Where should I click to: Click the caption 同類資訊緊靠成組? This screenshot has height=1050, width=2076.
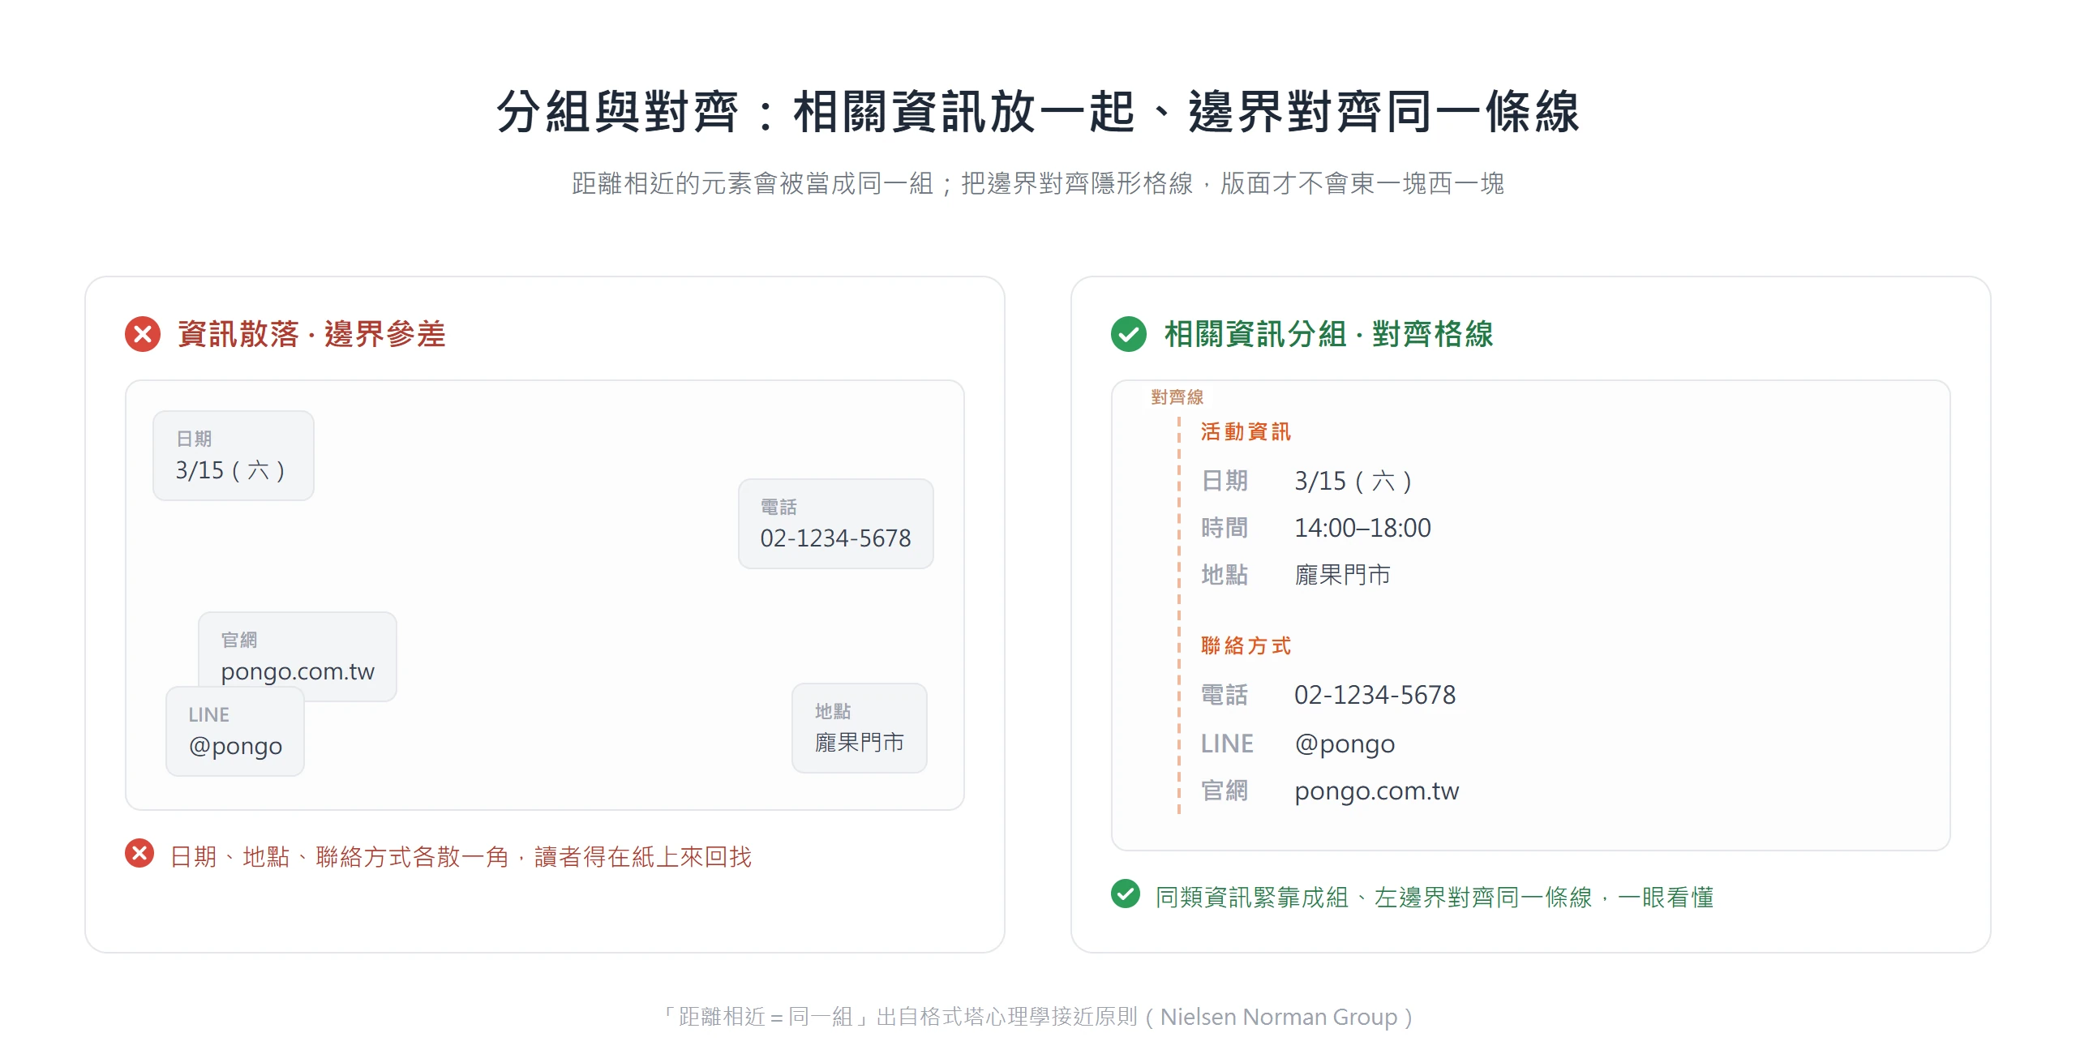click(1435, 898)
